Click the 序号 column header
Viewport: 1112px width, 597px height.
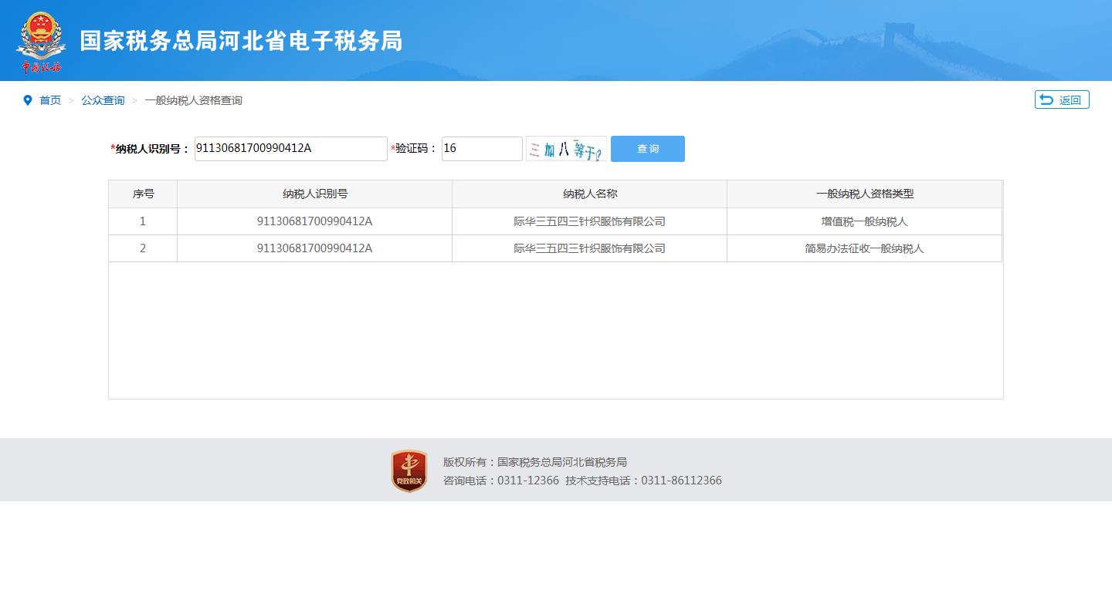pos(143,194)
